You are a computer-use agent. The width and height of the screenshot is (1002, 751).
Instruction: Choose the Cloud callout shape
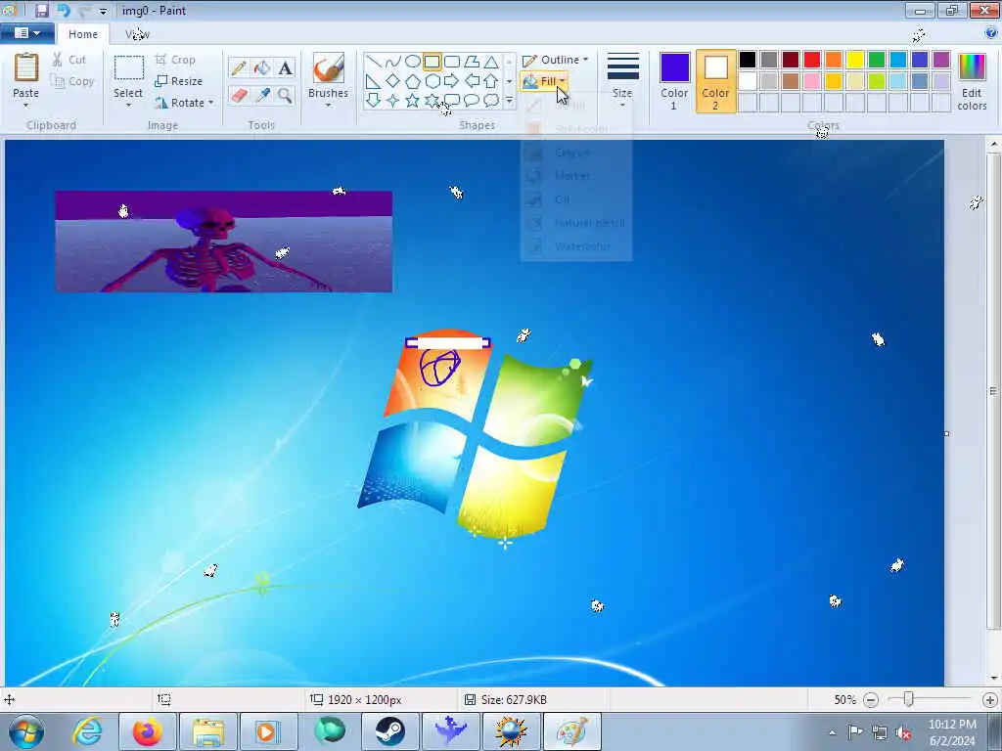[491, 101]
